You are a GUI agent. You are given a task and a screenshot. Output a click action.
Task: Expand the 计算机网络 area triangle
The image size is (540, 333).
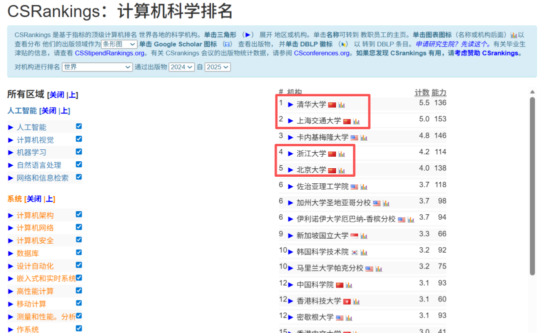pyautogui.click(x=10, y=228)
